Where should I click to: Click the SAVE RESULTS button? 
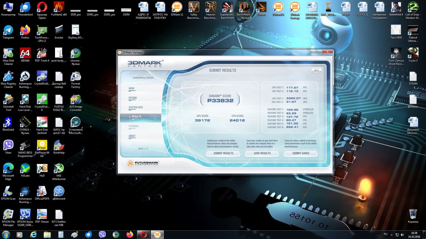click(x=262, y=153)
